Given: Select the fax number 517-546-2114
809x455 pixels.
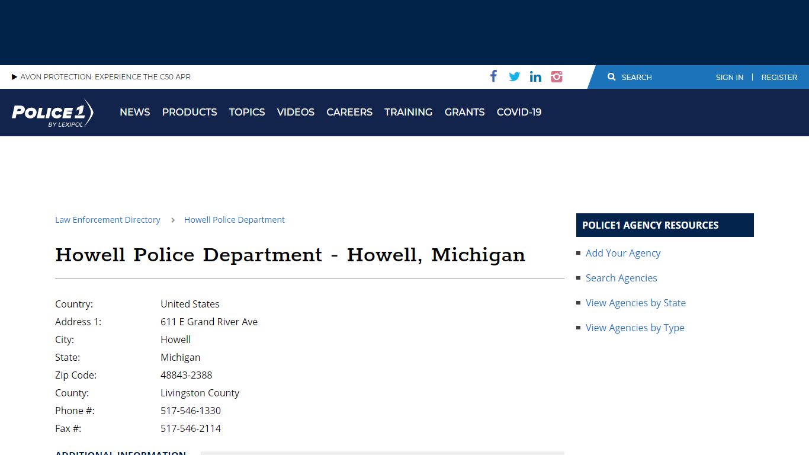Looking at the screenshot, I should pos(191,428).
